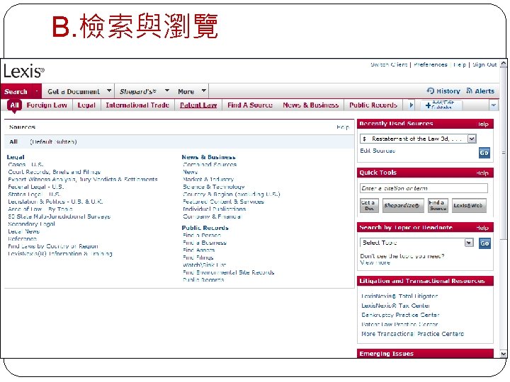Open Science & Technology link
The width and height of the screenshot is (510, 382).
(214, 187)
